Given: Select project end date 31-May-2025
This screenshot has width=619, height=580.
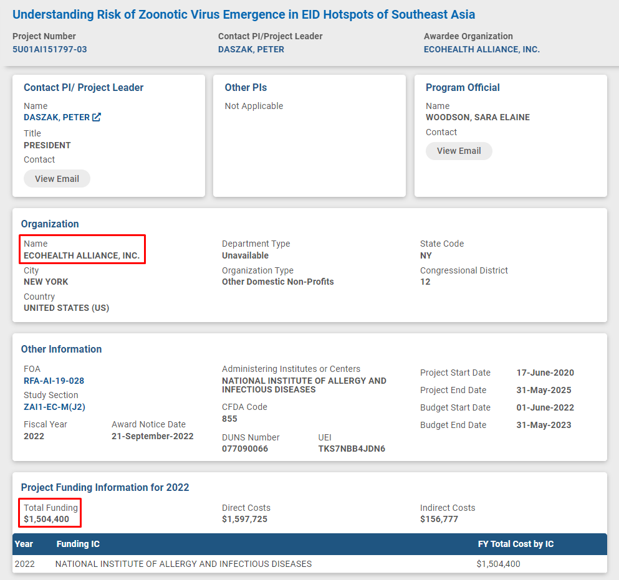Looking at the screenshot, I should [544, 390].
